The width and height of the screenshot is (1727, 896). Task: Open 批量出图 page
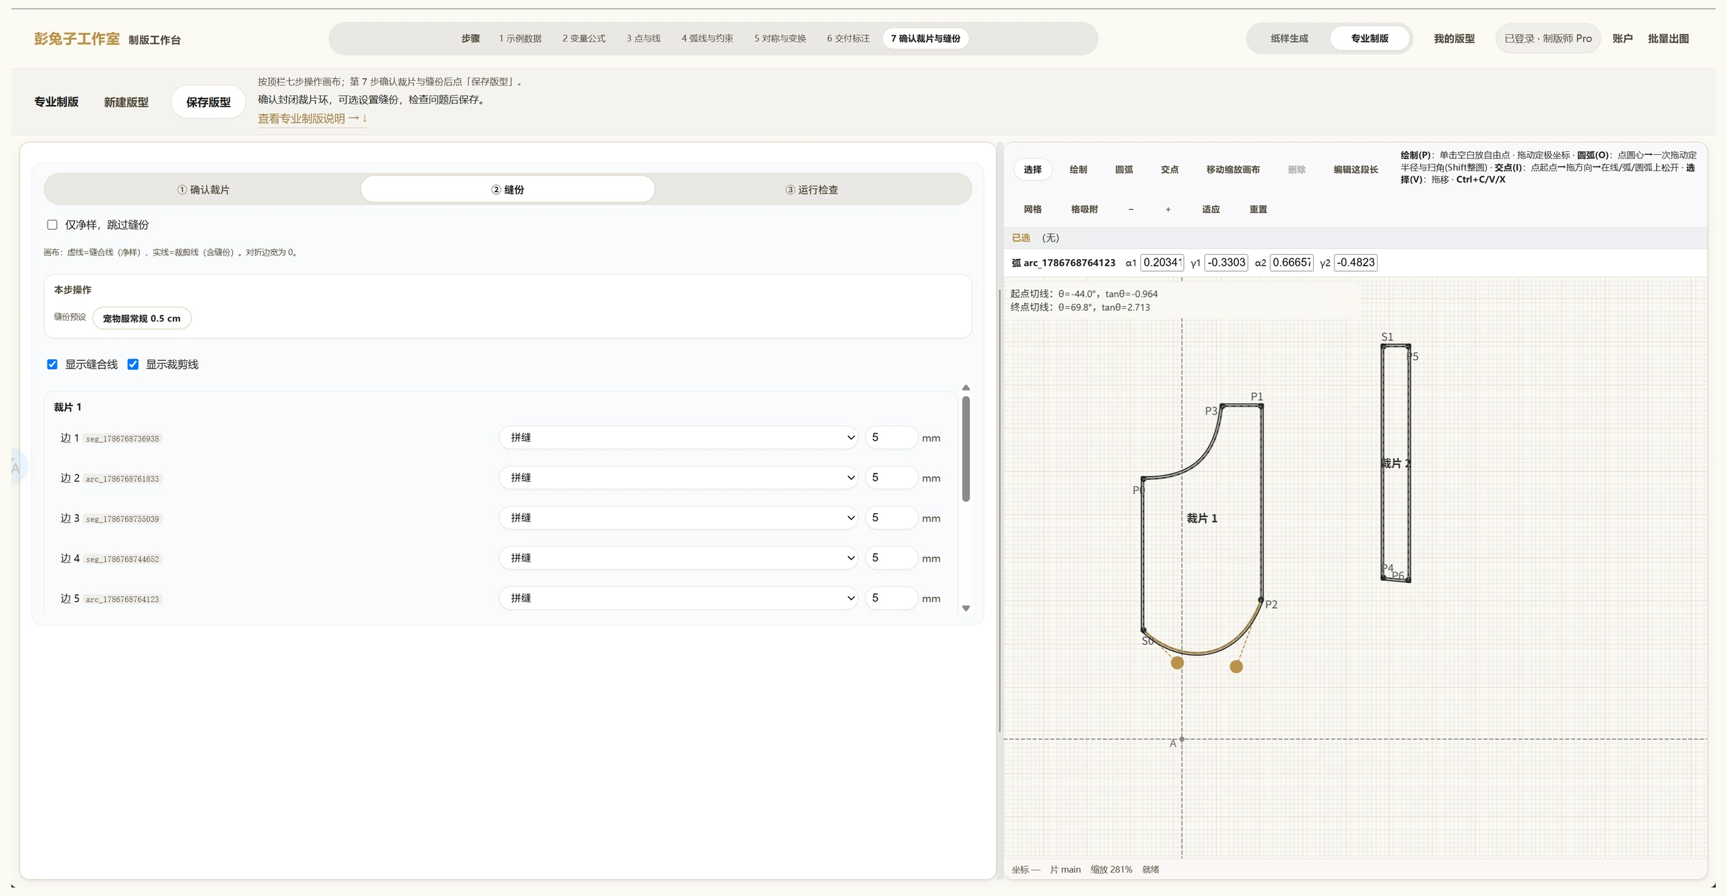[x=1668, y=38]
